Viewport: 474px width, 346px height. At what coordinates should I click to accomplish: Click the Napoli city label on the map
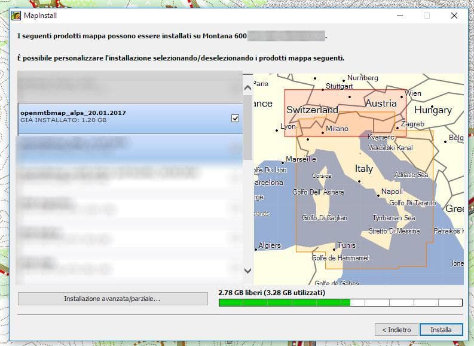[392, 192]
